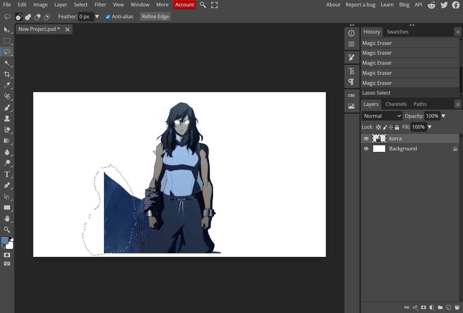
Task: Select the Clone Stamp tool
Action: (7, 119)
